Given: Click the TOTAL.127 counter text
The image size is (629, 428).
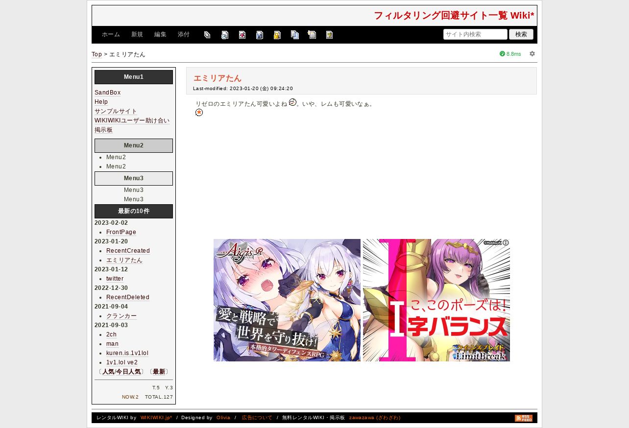Looking at the screenshot, I should click(159, 397).
